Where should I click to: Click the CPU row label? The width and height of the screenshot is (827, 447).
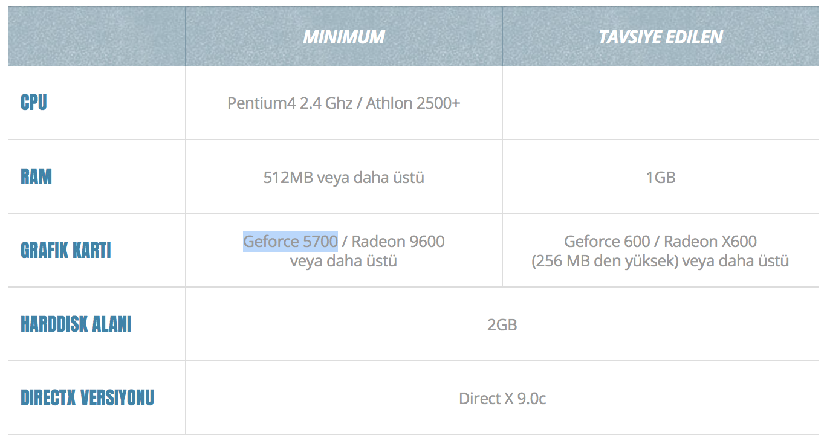[x=34, y=103]
